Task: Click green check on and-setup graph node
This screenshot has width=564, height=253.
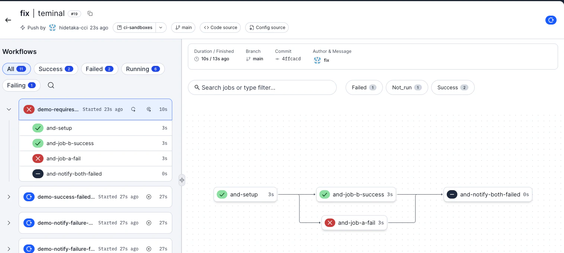Action: (x=222, y=194)
